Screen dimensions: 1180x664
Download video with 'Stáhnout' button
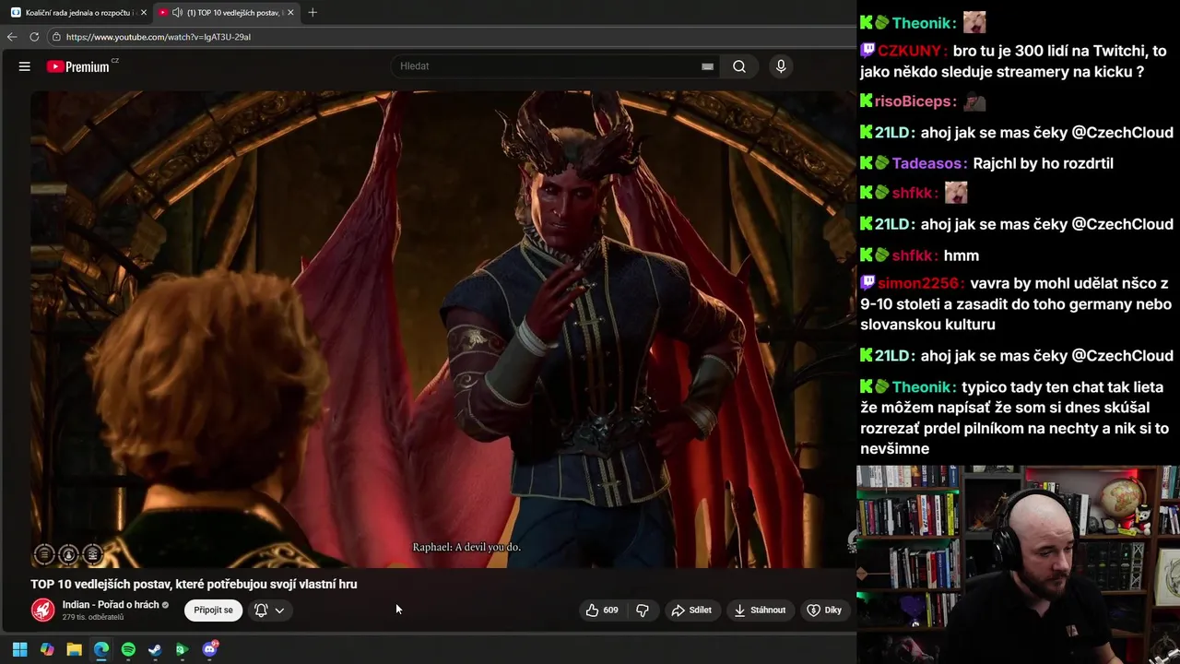pyautogui.click(x=760, y=610)
